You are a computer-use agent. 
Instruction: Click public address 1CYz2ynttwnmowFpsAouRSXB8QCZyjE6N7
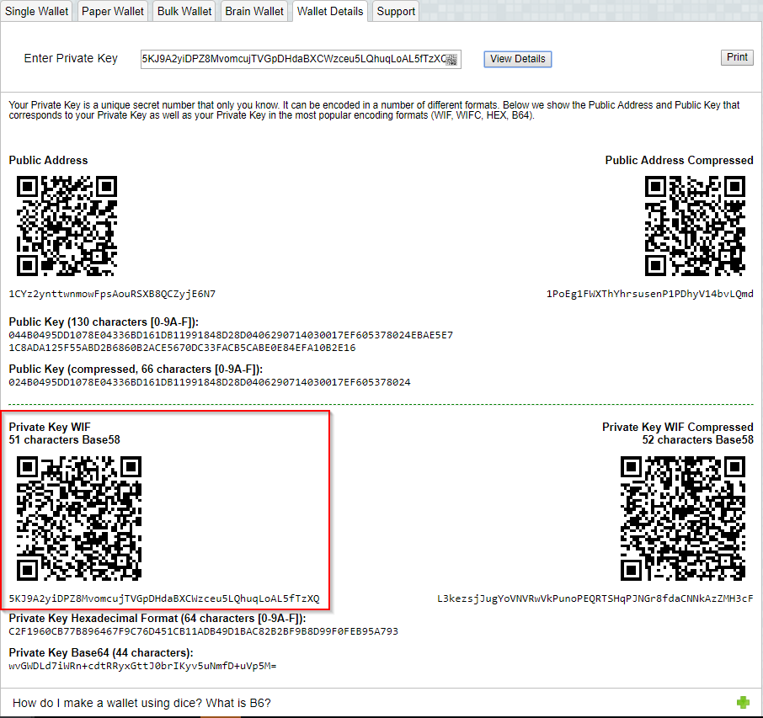point(112,294)
